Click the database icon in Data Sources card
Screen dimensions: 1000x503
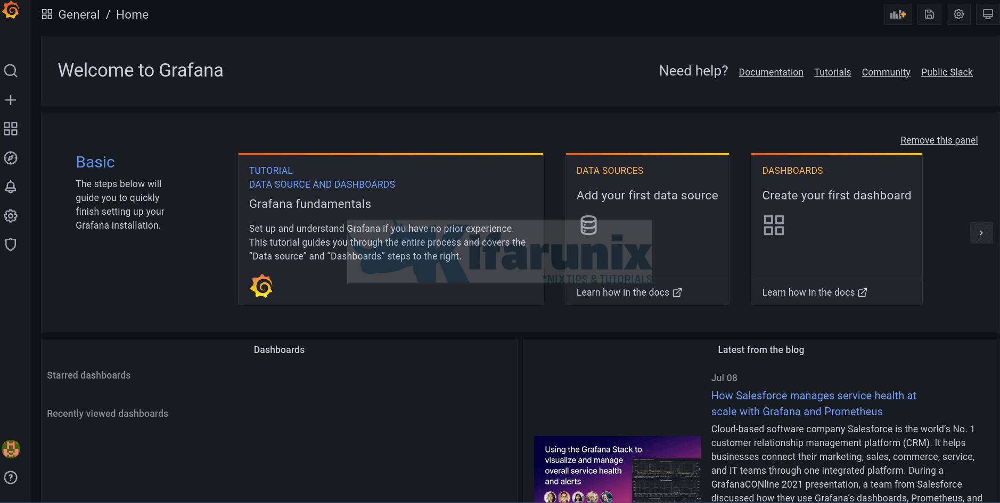coord(588,225)
